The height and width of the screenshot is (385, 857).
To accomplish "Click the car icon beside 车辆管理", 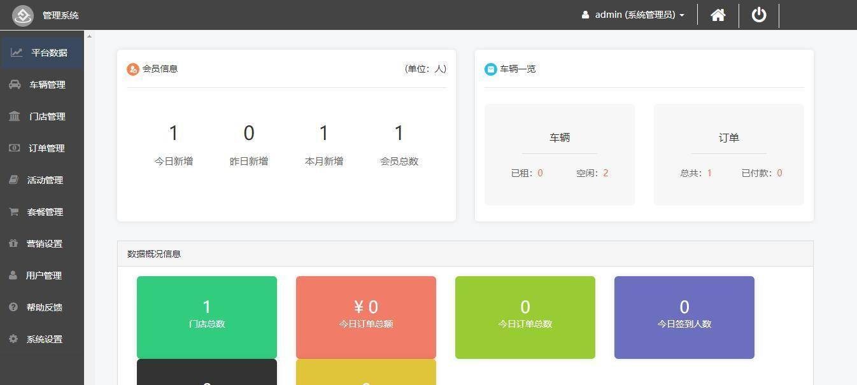I will pyautogui.click(x=14, y=85).
